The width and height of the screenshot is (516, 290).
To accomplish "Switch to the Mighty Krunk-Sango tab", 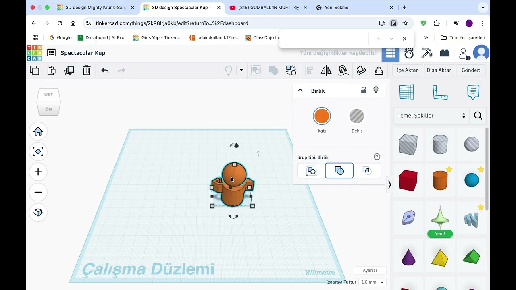I will pos(96,8).
